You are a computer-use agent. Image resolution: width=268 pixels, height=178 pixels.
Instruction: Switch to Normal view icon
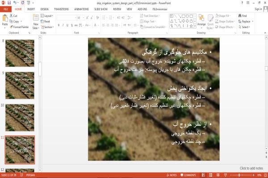coord(203,175)
